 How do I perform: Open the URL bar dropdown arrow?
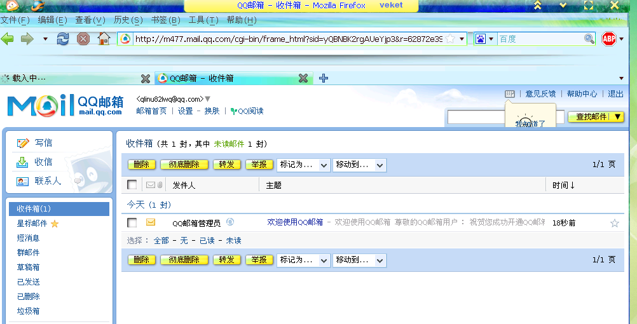pos(462,39)
